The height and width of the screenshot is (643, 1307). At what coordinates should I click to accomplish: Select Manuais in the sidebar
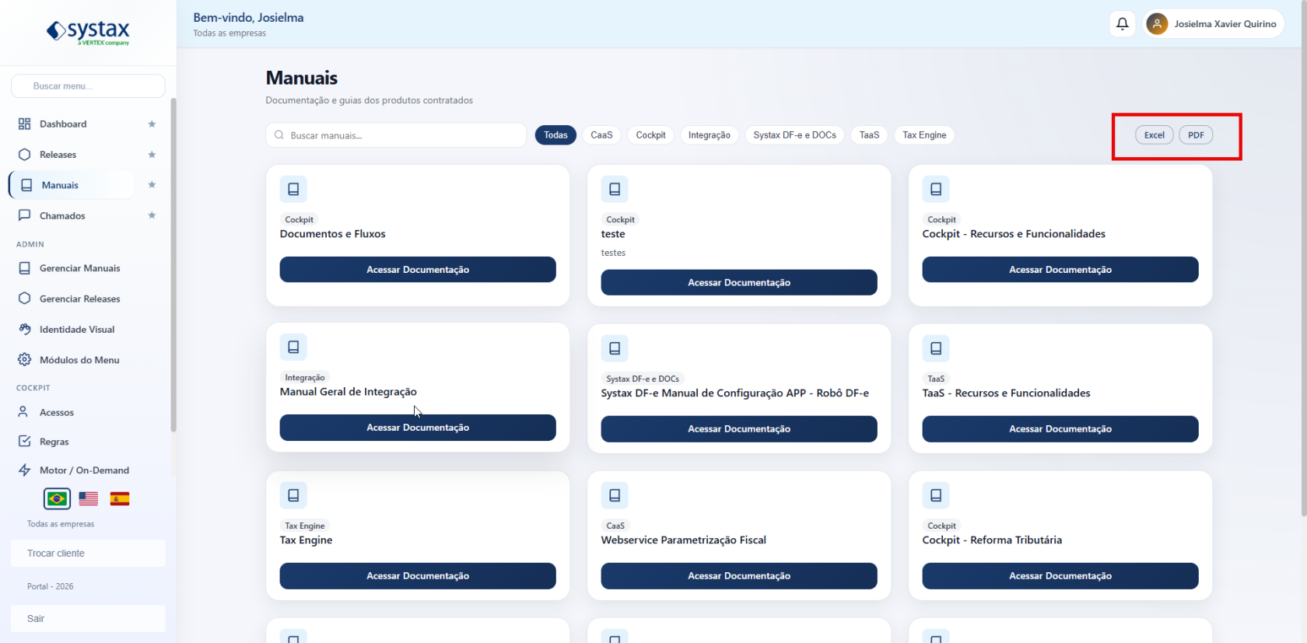pyautogui.click(x=72, y=185)
